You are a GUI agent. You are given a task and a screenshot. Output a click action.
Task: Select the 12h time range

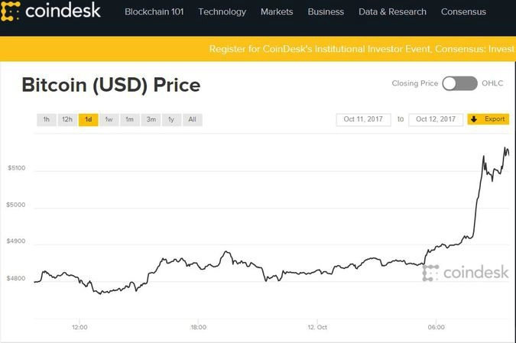[x=67, y=119]
